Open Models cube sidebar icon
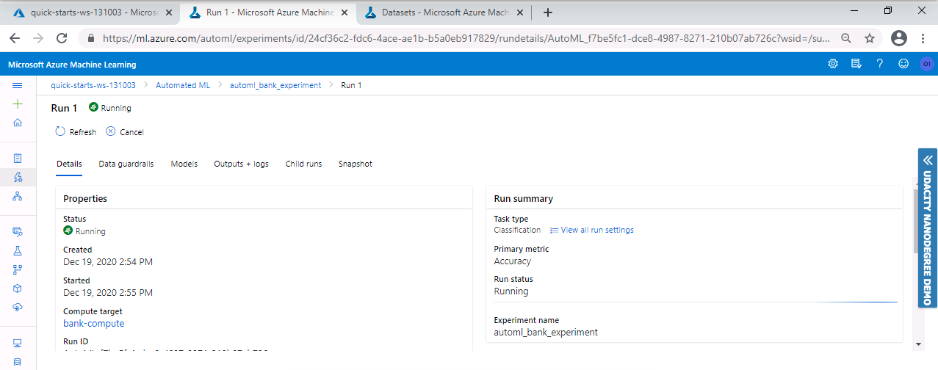The width and height of the screenshot is (938, 370). click(18, 288)
